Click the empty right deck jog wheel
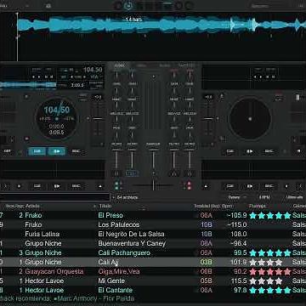The image size is (306, 306). pos(250,119)
